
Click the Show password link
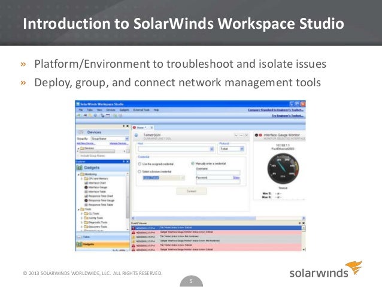236,177
